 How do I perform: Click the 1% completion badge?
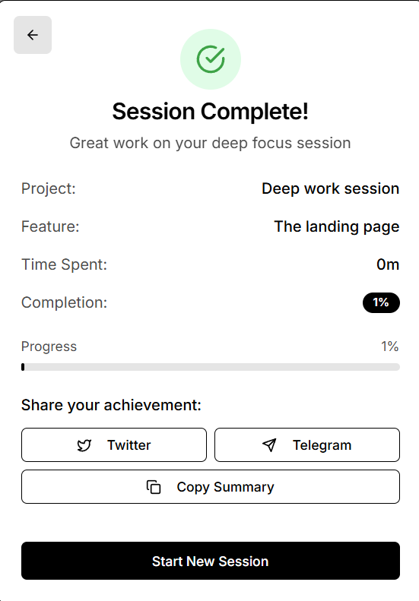point(381,303)
